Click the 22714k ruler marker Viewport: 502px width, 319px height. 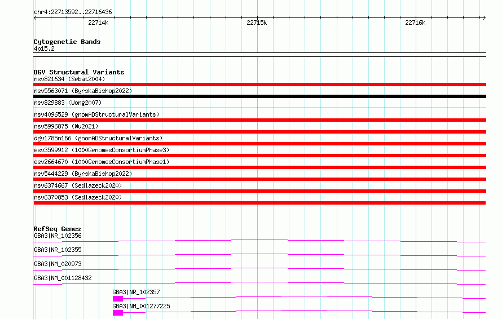point(98,23)
